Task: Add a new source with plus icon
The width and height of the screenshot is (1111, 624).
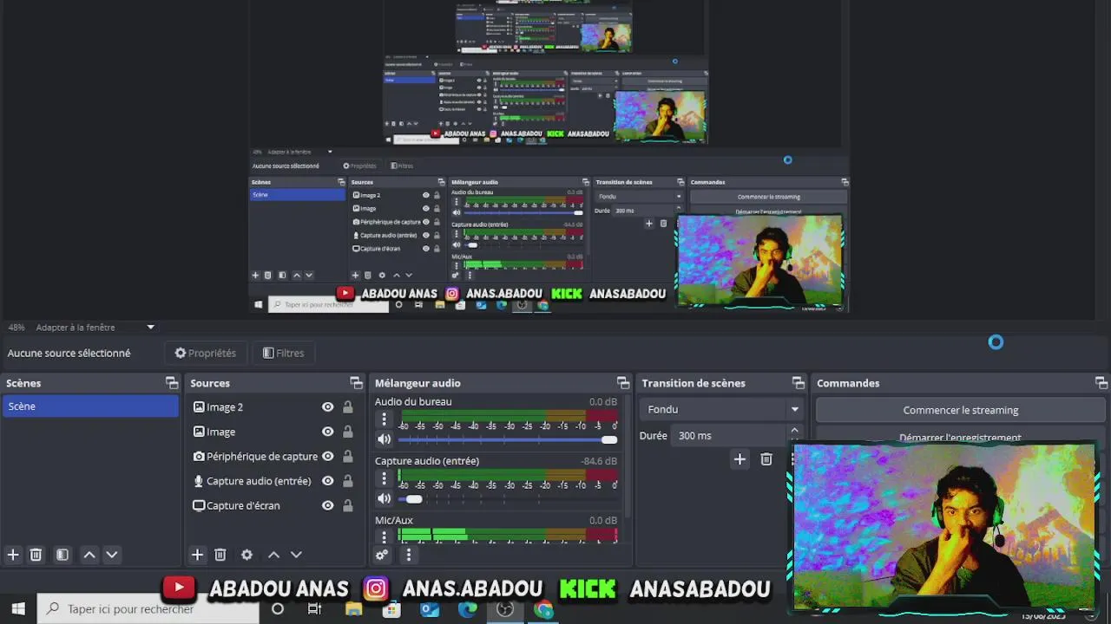Action: coord(197,555)
